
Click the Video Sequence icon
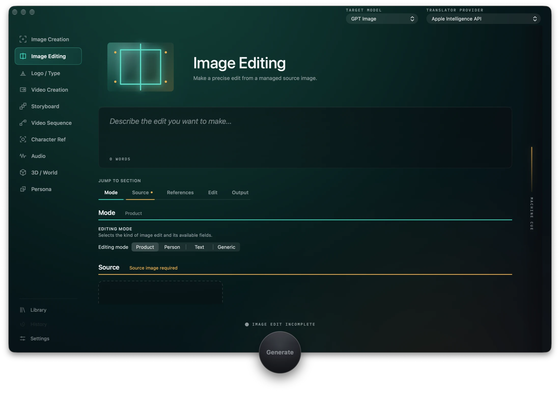(x=23, y=123)
